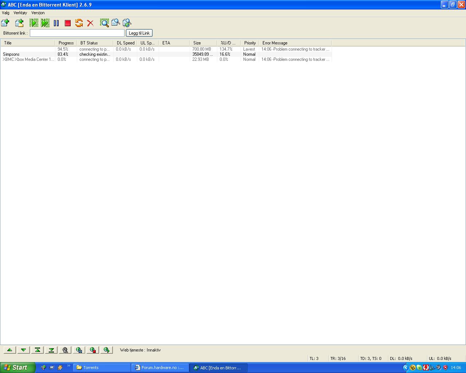Move torrent to bottom of list

click(51, 350)
